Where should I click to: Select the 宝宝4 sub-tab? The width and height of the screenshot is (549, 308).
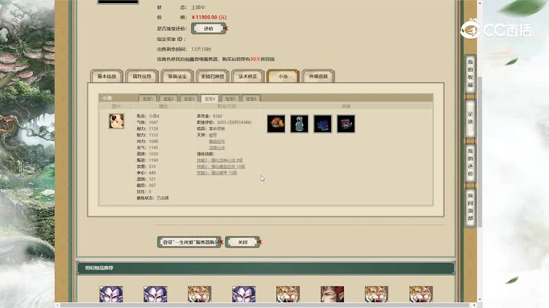click(x=210, y=99)
